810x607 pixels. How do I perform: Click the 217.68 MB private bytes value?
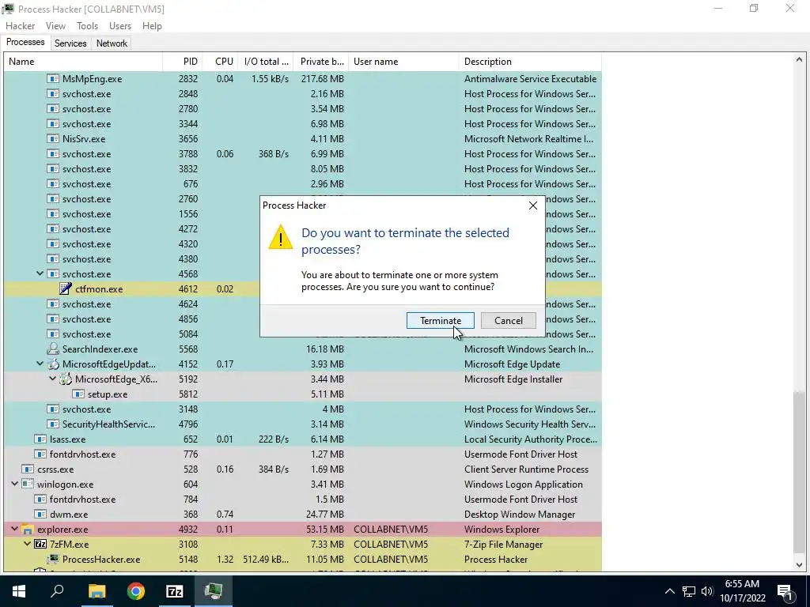(323, 79)
